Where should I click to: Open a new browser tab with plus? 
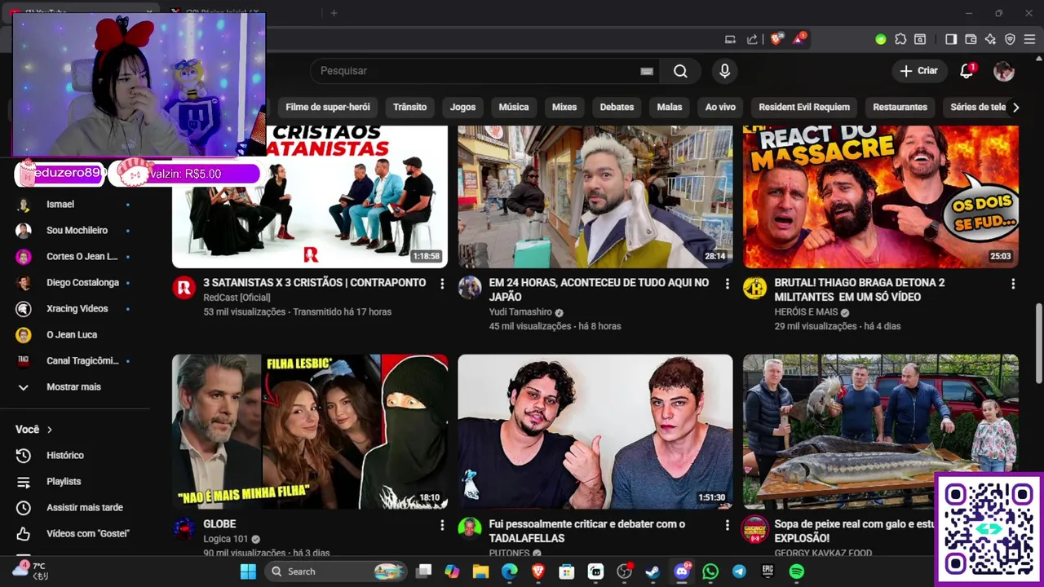[x=334, y=13]
